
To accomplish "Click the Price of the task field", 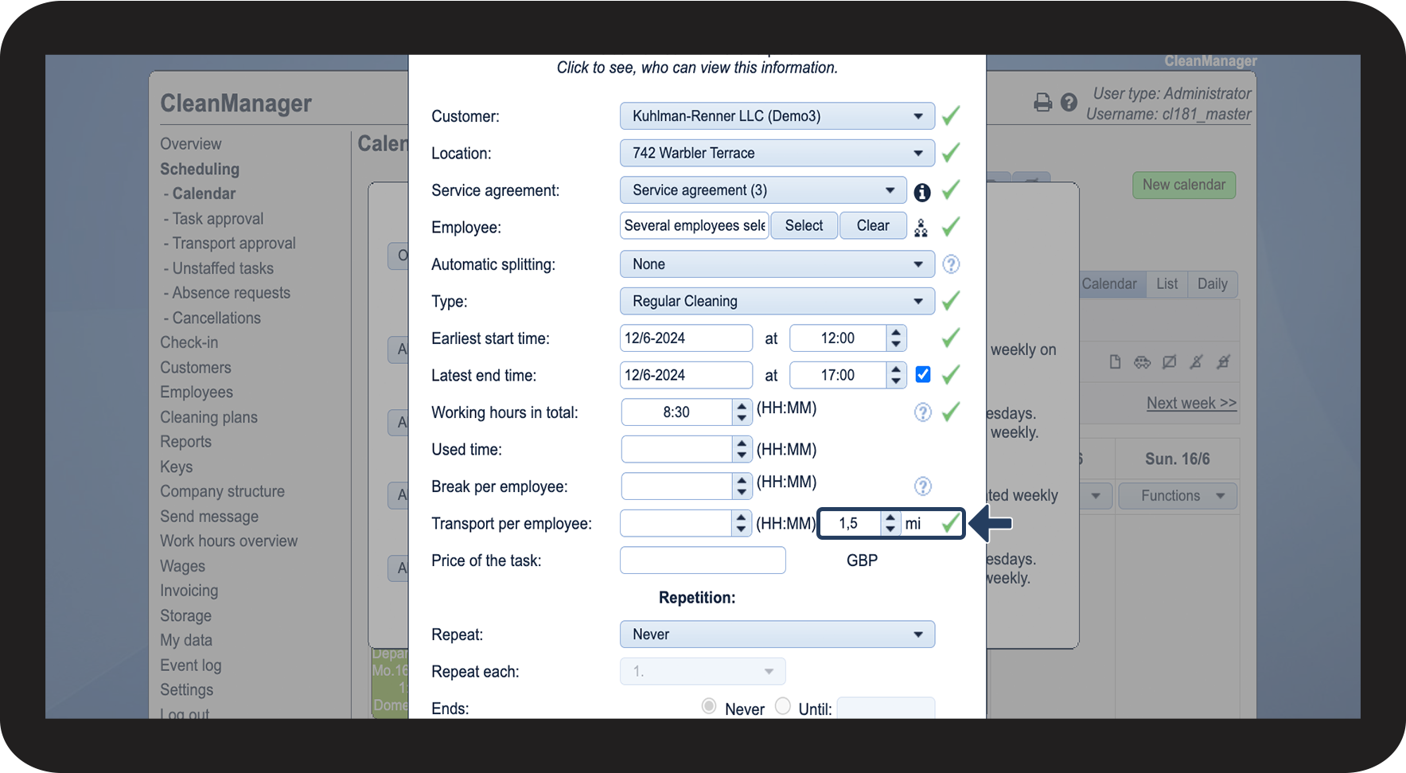I will click(703, 560).
